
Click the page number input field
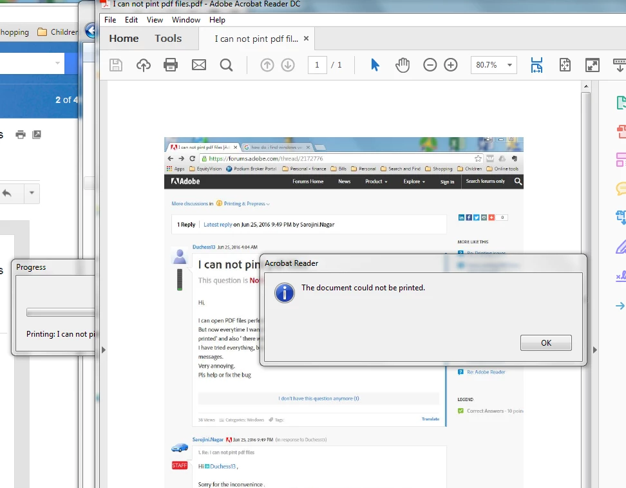[x=317, y=65]
